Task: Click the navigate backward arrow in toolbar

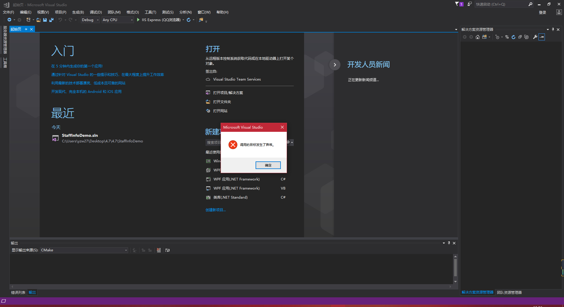Action: (9, 20)
